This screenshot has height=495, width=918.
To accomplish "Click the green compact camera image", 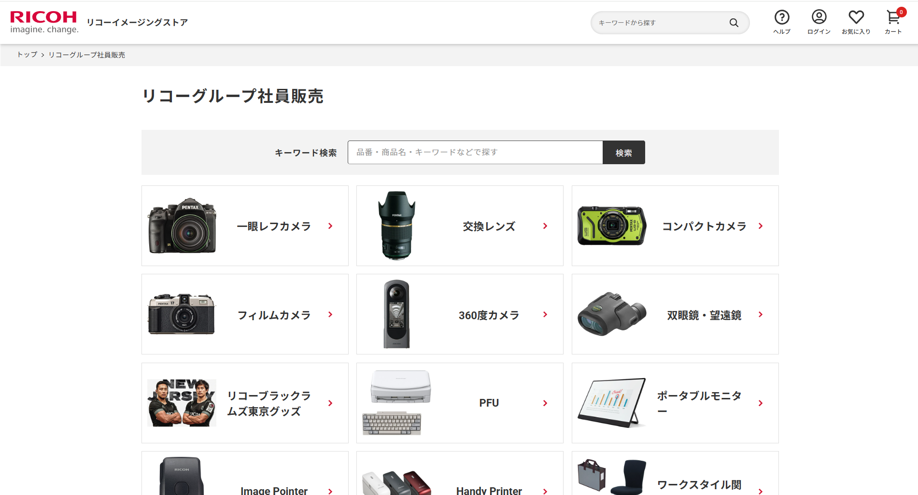I will [x=611, y=226].
